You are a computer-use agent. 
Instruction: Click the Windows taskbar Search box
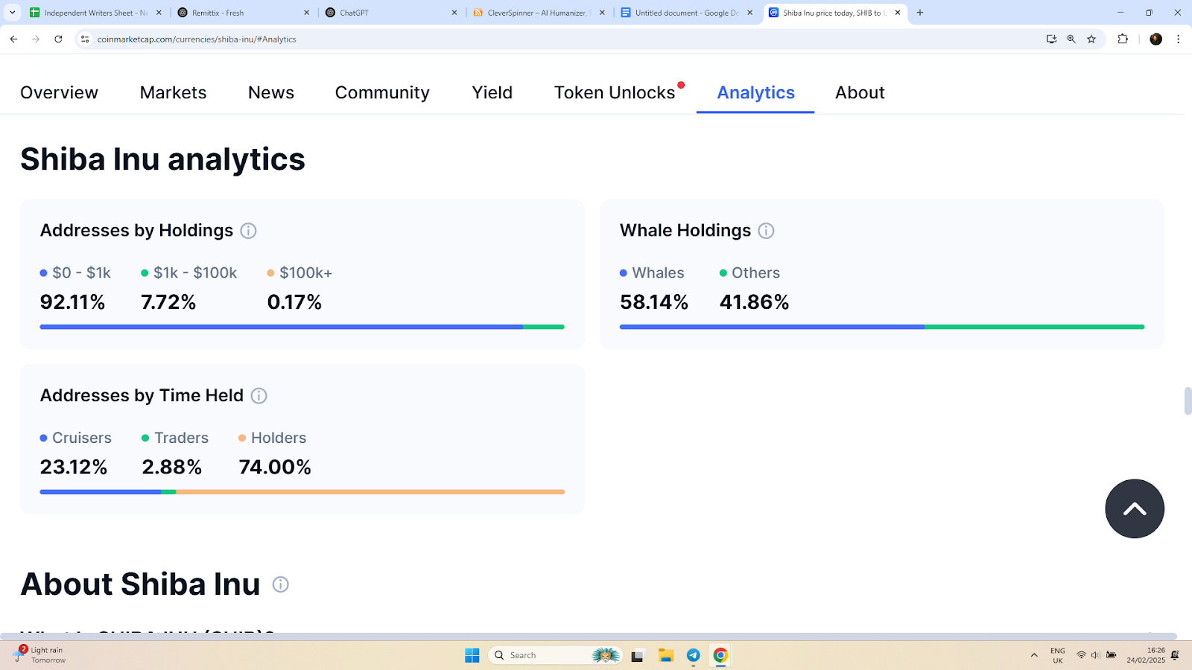pos(555,655)
